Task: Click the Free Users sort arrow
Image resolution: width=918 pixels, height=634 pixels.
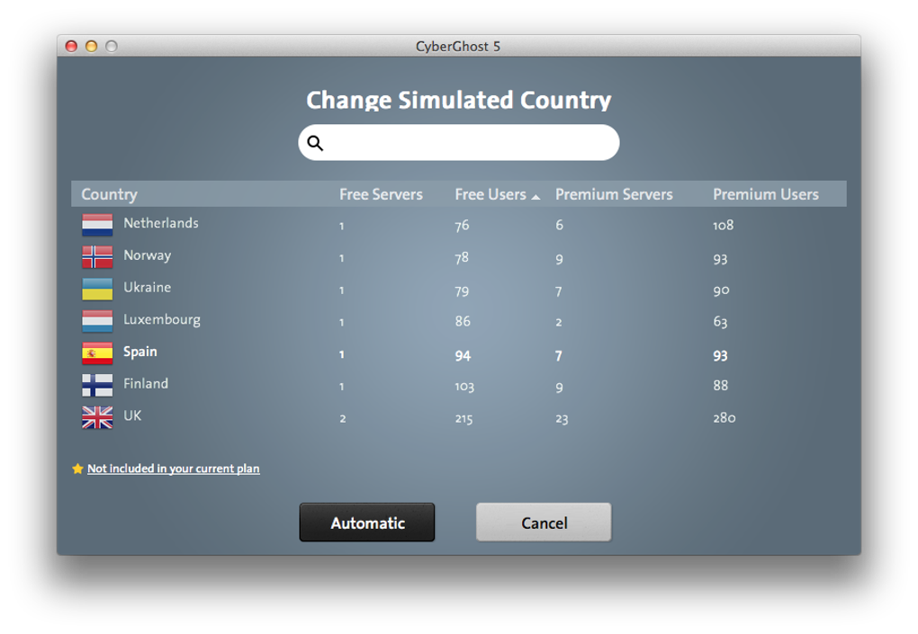Action: (535, 197)
